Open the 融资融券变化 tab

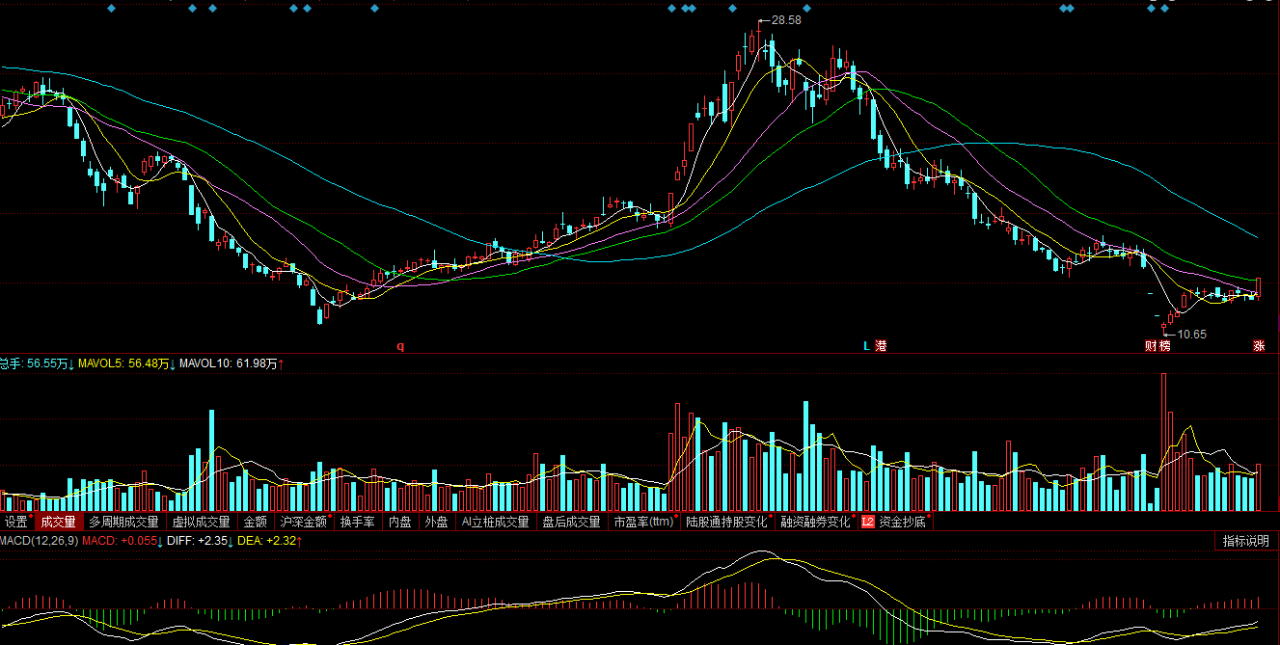815,522
